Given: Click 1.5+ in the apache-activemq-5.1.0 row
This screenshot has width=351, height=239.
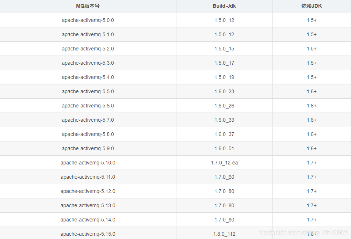Looking at the screenshot, I should tap(312, 34).
